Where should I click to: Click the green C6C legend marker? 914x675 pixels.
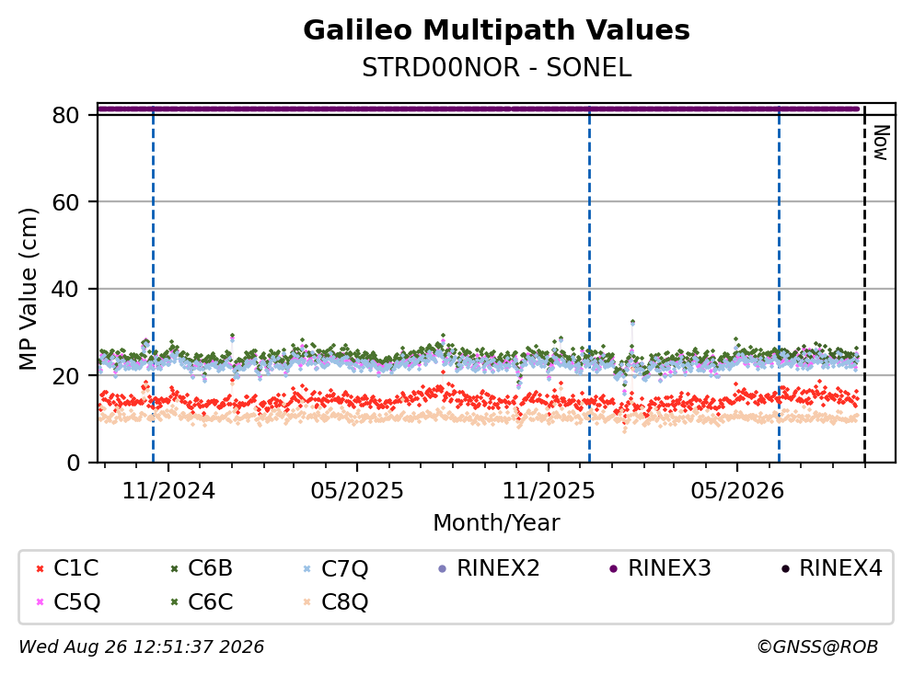pyautogui.click(x=174, y=602)
